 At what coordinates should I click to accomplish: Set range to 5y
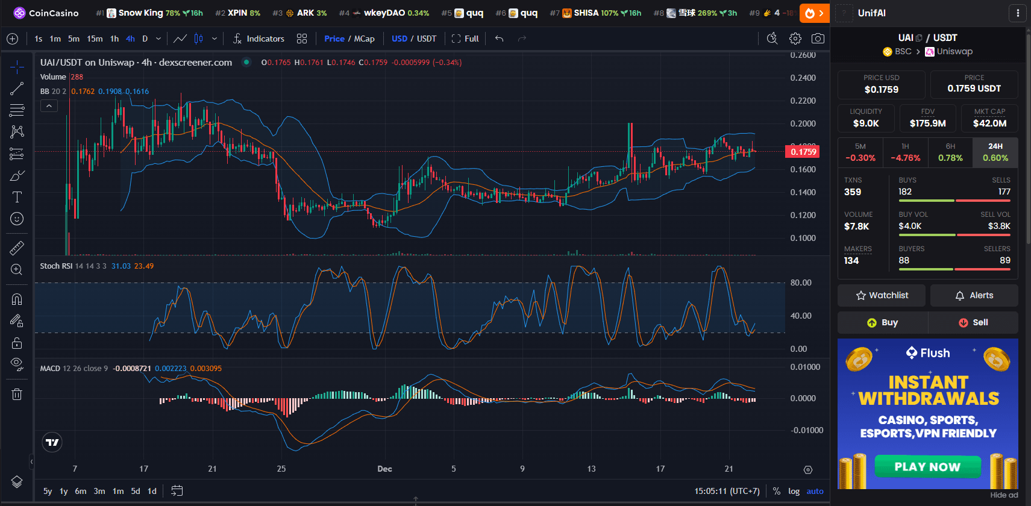point(48,491)
